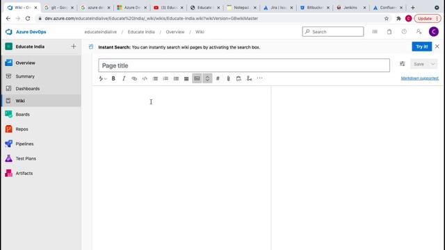This screenshot has height=250, width=445.
Task: Click the browser address bar URL
Action: 152,19
